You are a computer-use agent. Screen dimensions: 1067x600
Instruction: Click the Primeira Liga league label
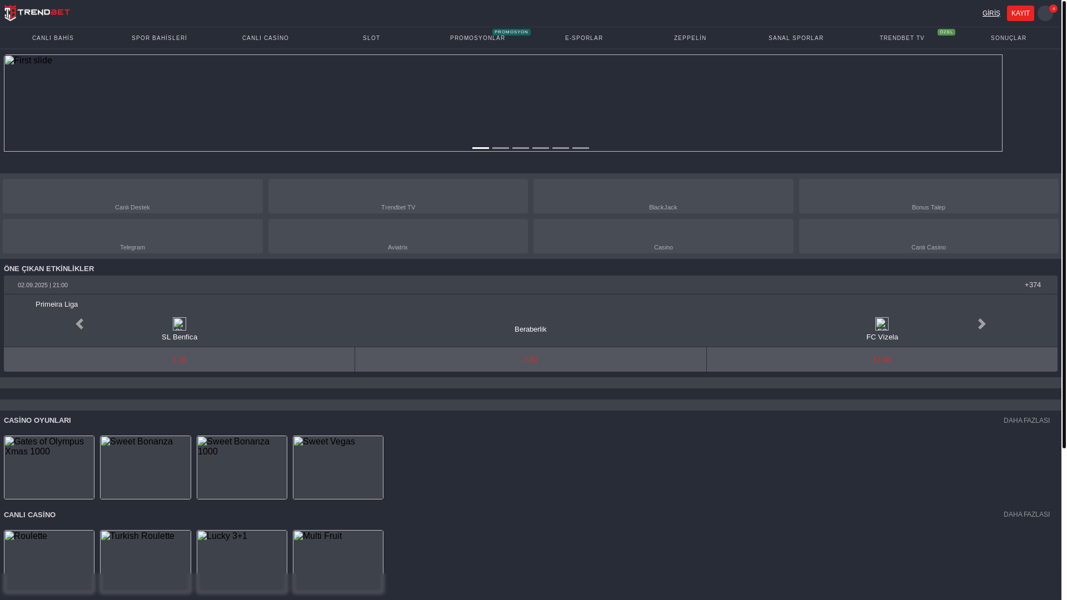[x=57, y=304]
